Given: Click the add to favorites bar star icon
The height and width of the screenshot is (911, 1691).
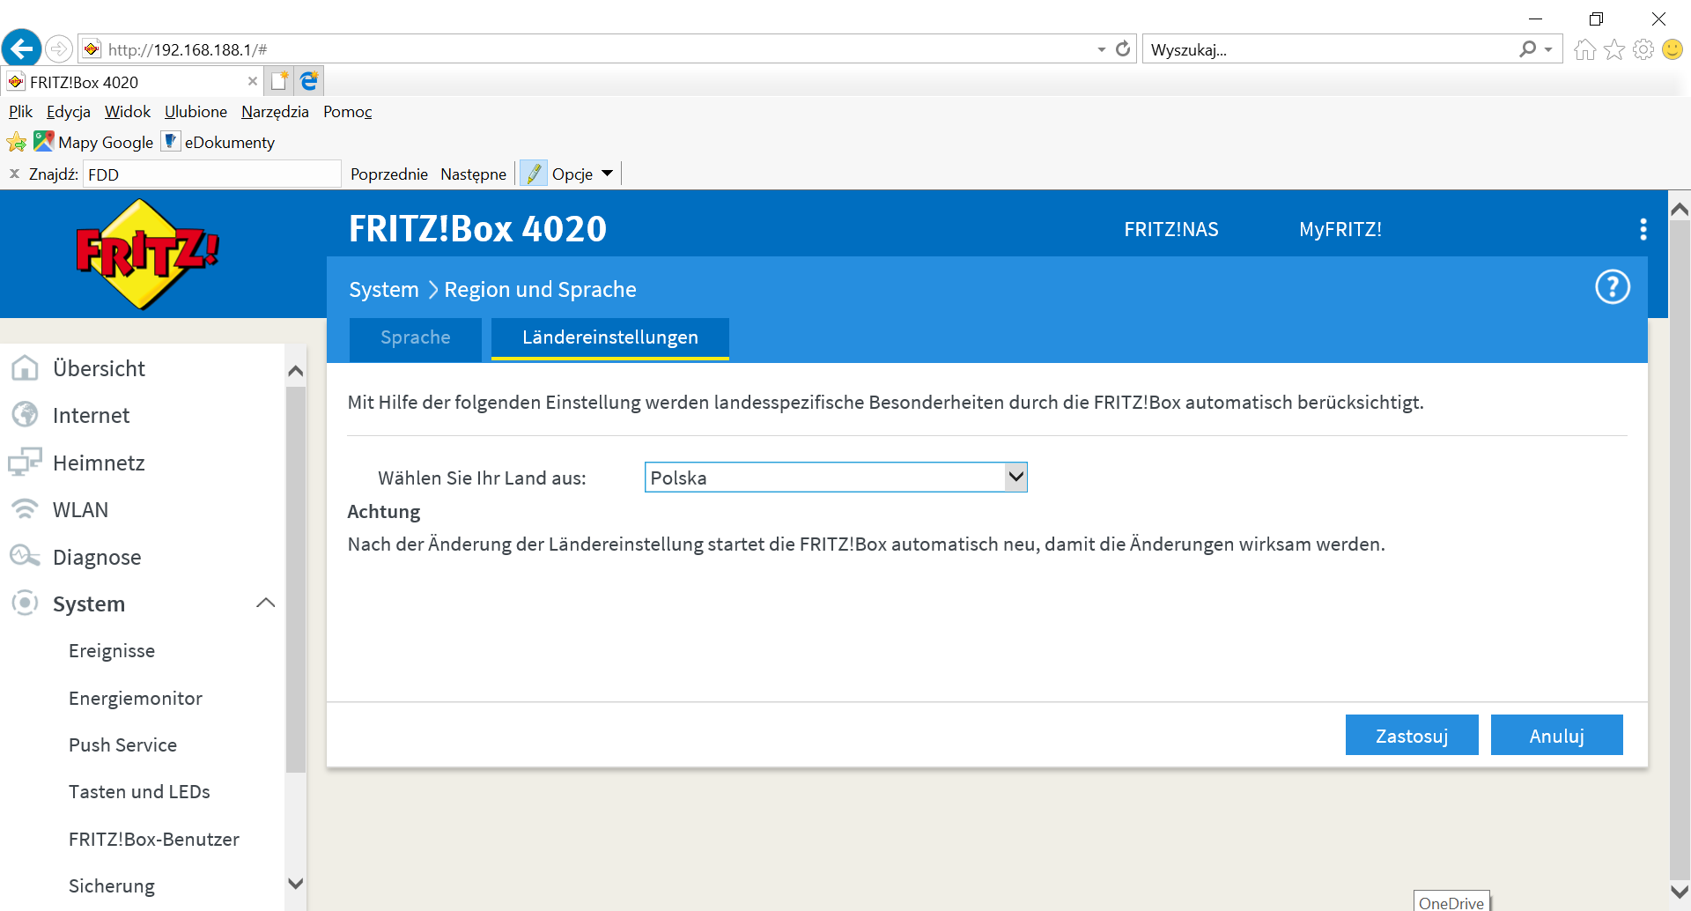Looking at the screenshot, I should 17,142.
